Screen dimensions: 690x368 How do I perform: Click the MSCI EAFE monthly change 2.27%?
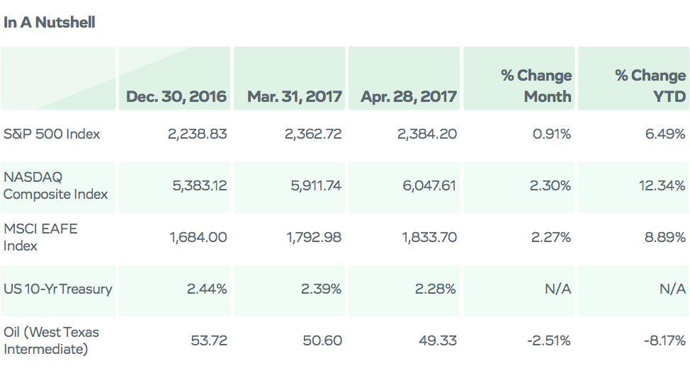[x=550, y=237]
